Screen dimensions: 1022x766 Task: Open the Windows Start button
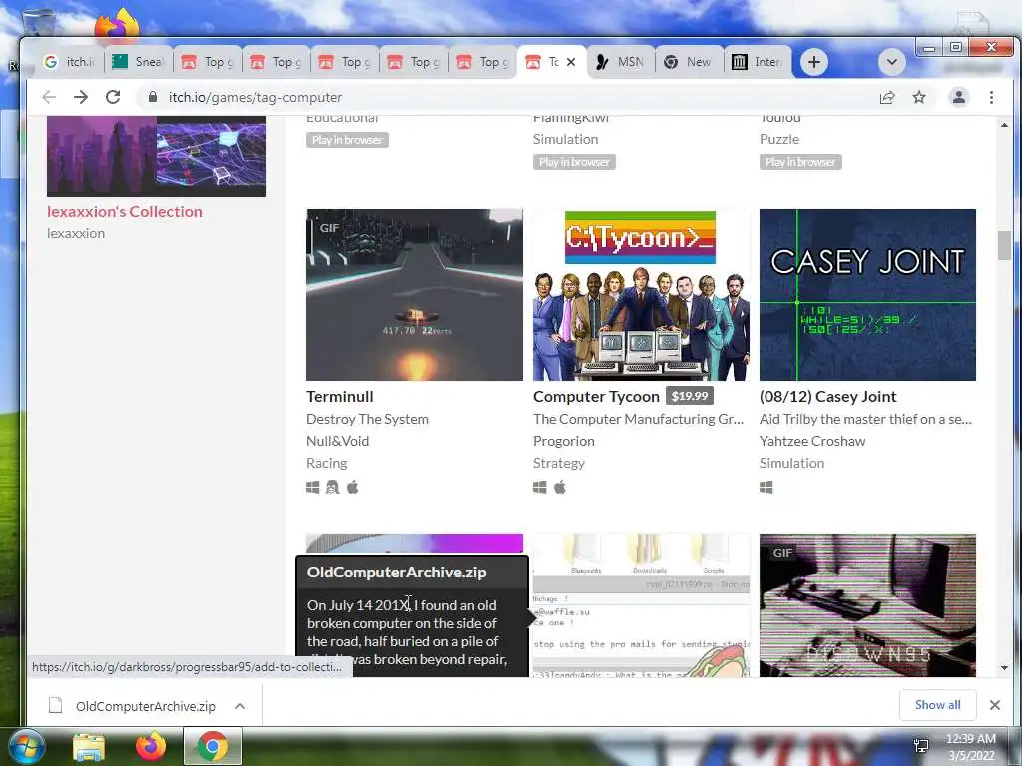pos(25,746)
